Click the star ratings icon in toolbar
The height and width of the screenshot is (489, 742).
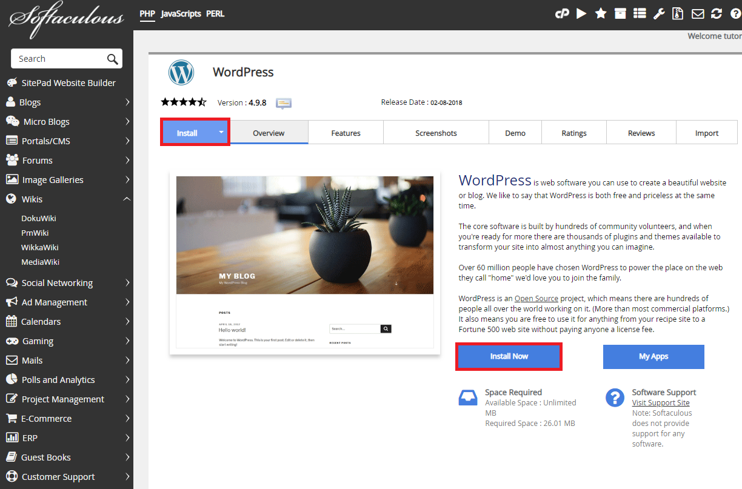[601, 13]
